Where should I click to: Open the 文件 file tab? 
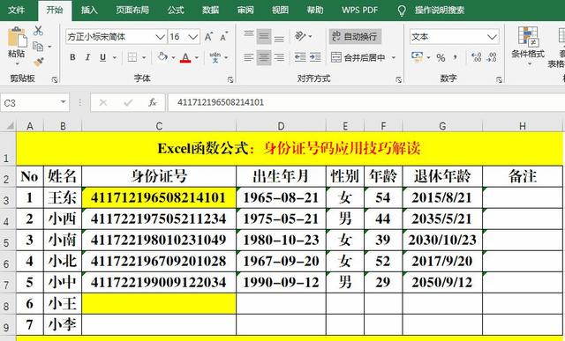coord(16,10)
